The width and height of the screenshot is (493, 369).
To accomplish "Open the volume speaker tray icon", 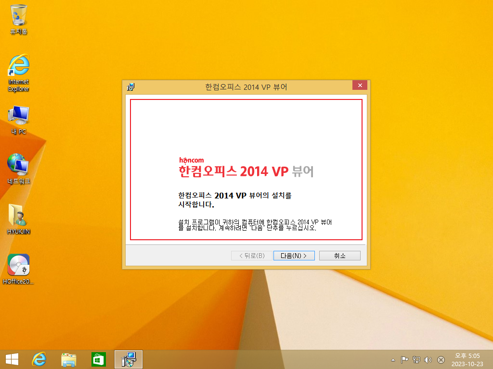I will click(428, 359).
